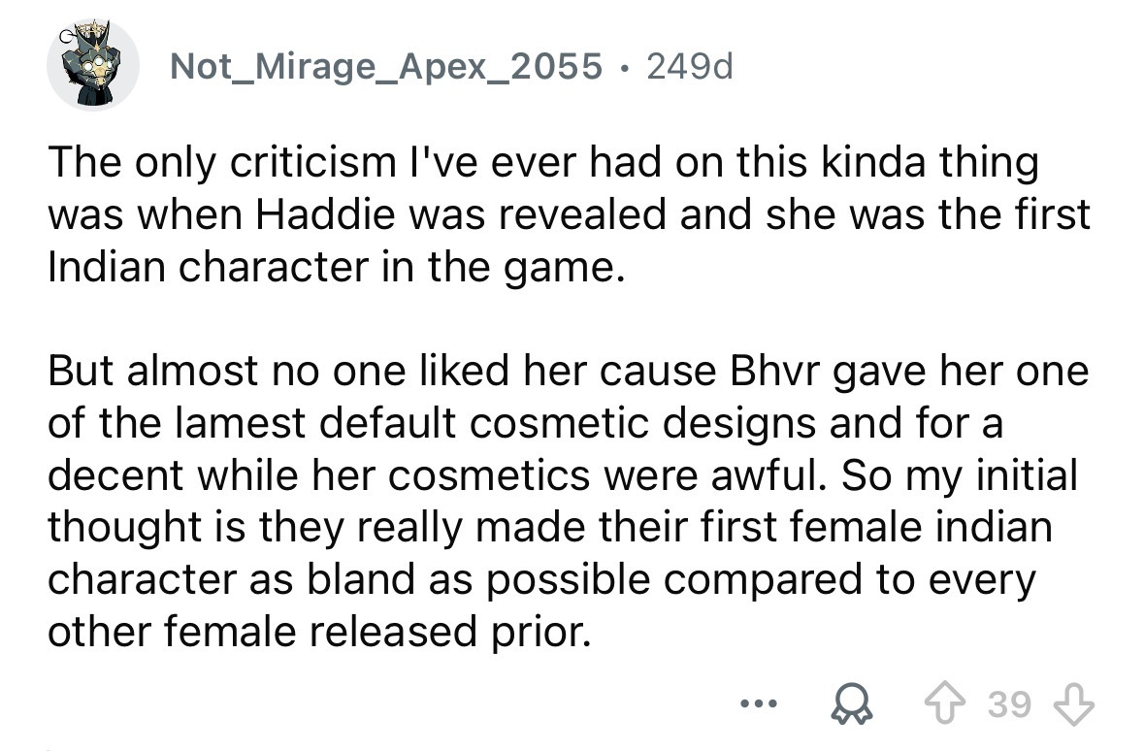Click the last line "other female released prior."
1144x751 pixels.
(318, 632)
